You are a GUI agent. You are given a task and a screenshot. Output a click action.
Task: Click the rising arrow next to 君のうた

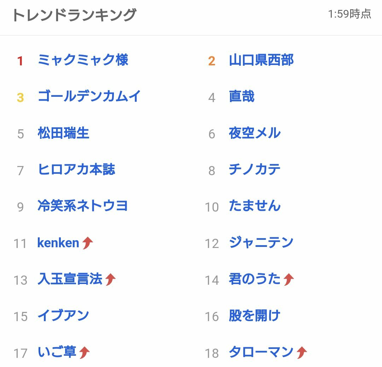point(289,279)
